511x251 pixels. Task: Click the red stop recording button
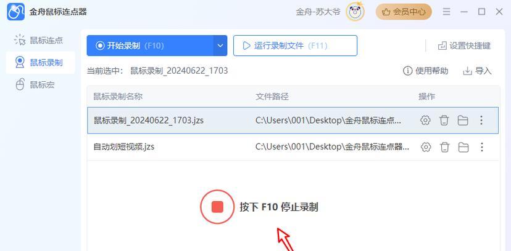[x=217, y=207]
